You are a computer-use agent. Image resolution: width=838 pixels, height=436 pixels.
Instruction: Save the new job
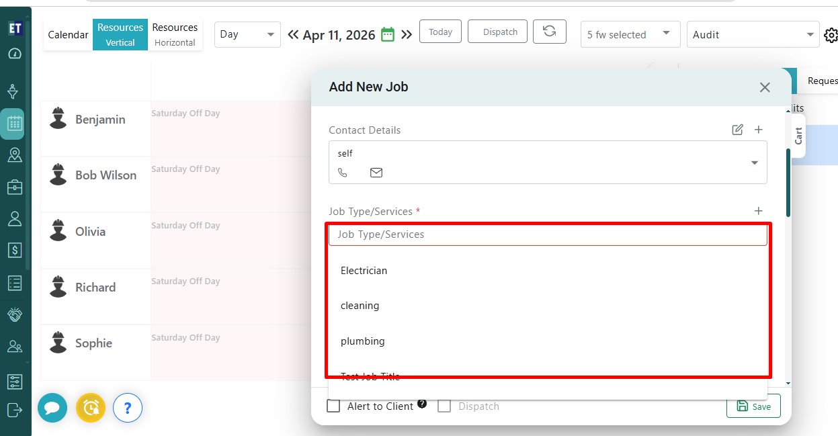tap(753, 406)
